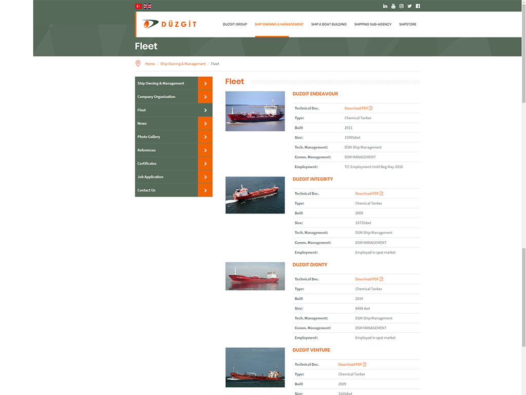Click the Düzgit logo

pyautogui.click(x=170, y=24)
